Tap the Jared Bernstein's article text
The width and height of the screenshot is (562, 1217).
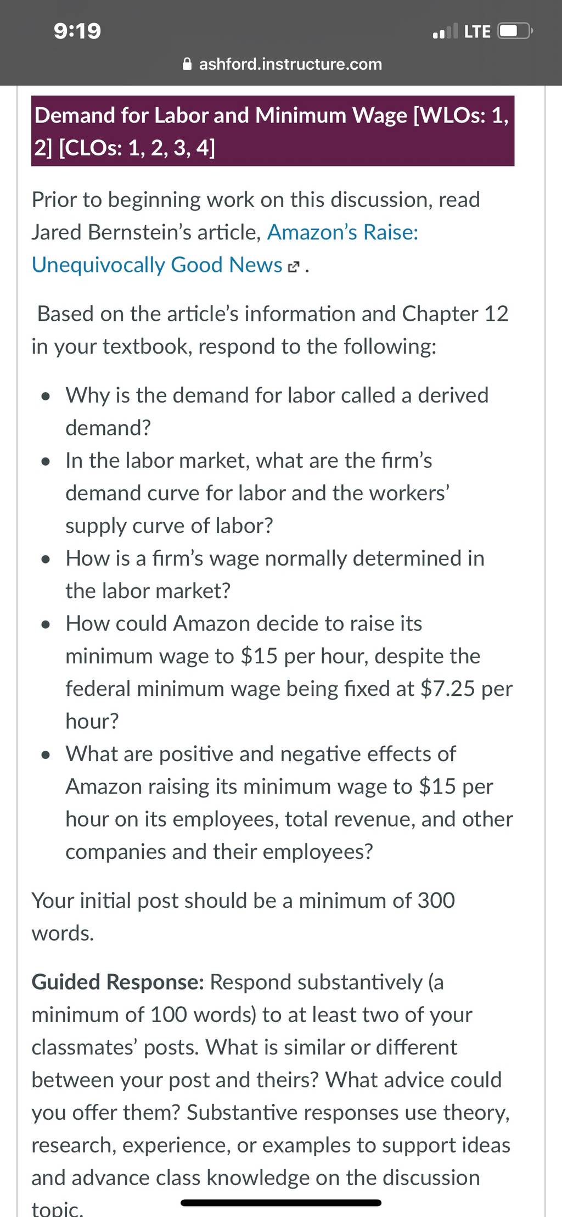pyautogui.click(x=145, y=232)
